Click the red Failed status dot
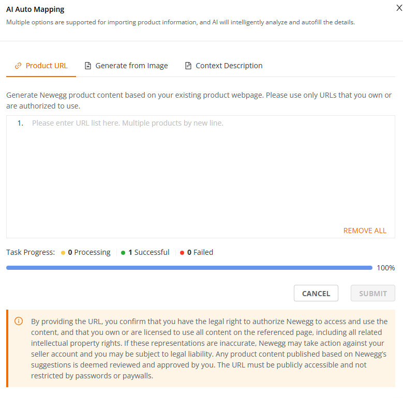Viewport: 403px width, 398px height. point(182,253)
